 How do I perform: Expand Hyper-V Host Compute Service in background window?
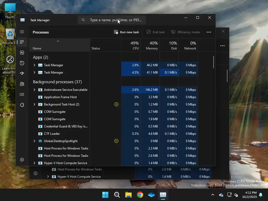48,177
